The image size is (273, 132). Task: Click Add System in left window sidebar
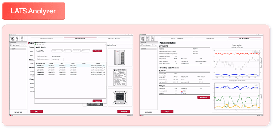pos(25,45)
